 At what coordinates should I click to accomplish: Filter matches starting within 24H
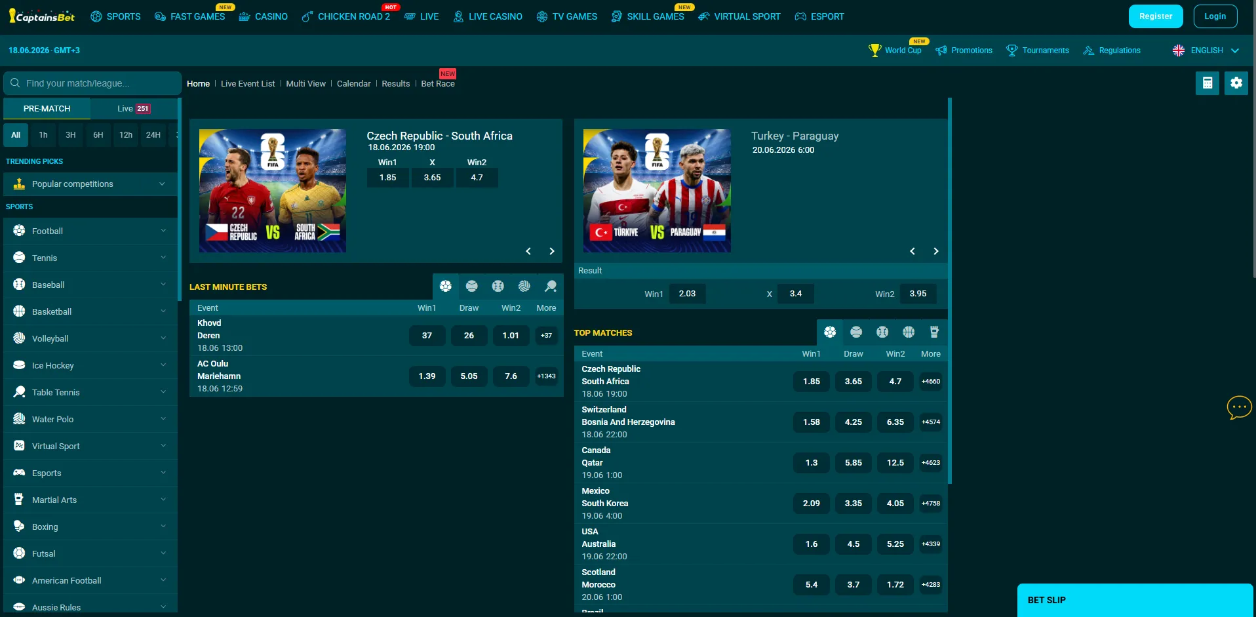(x=153, y=135)
